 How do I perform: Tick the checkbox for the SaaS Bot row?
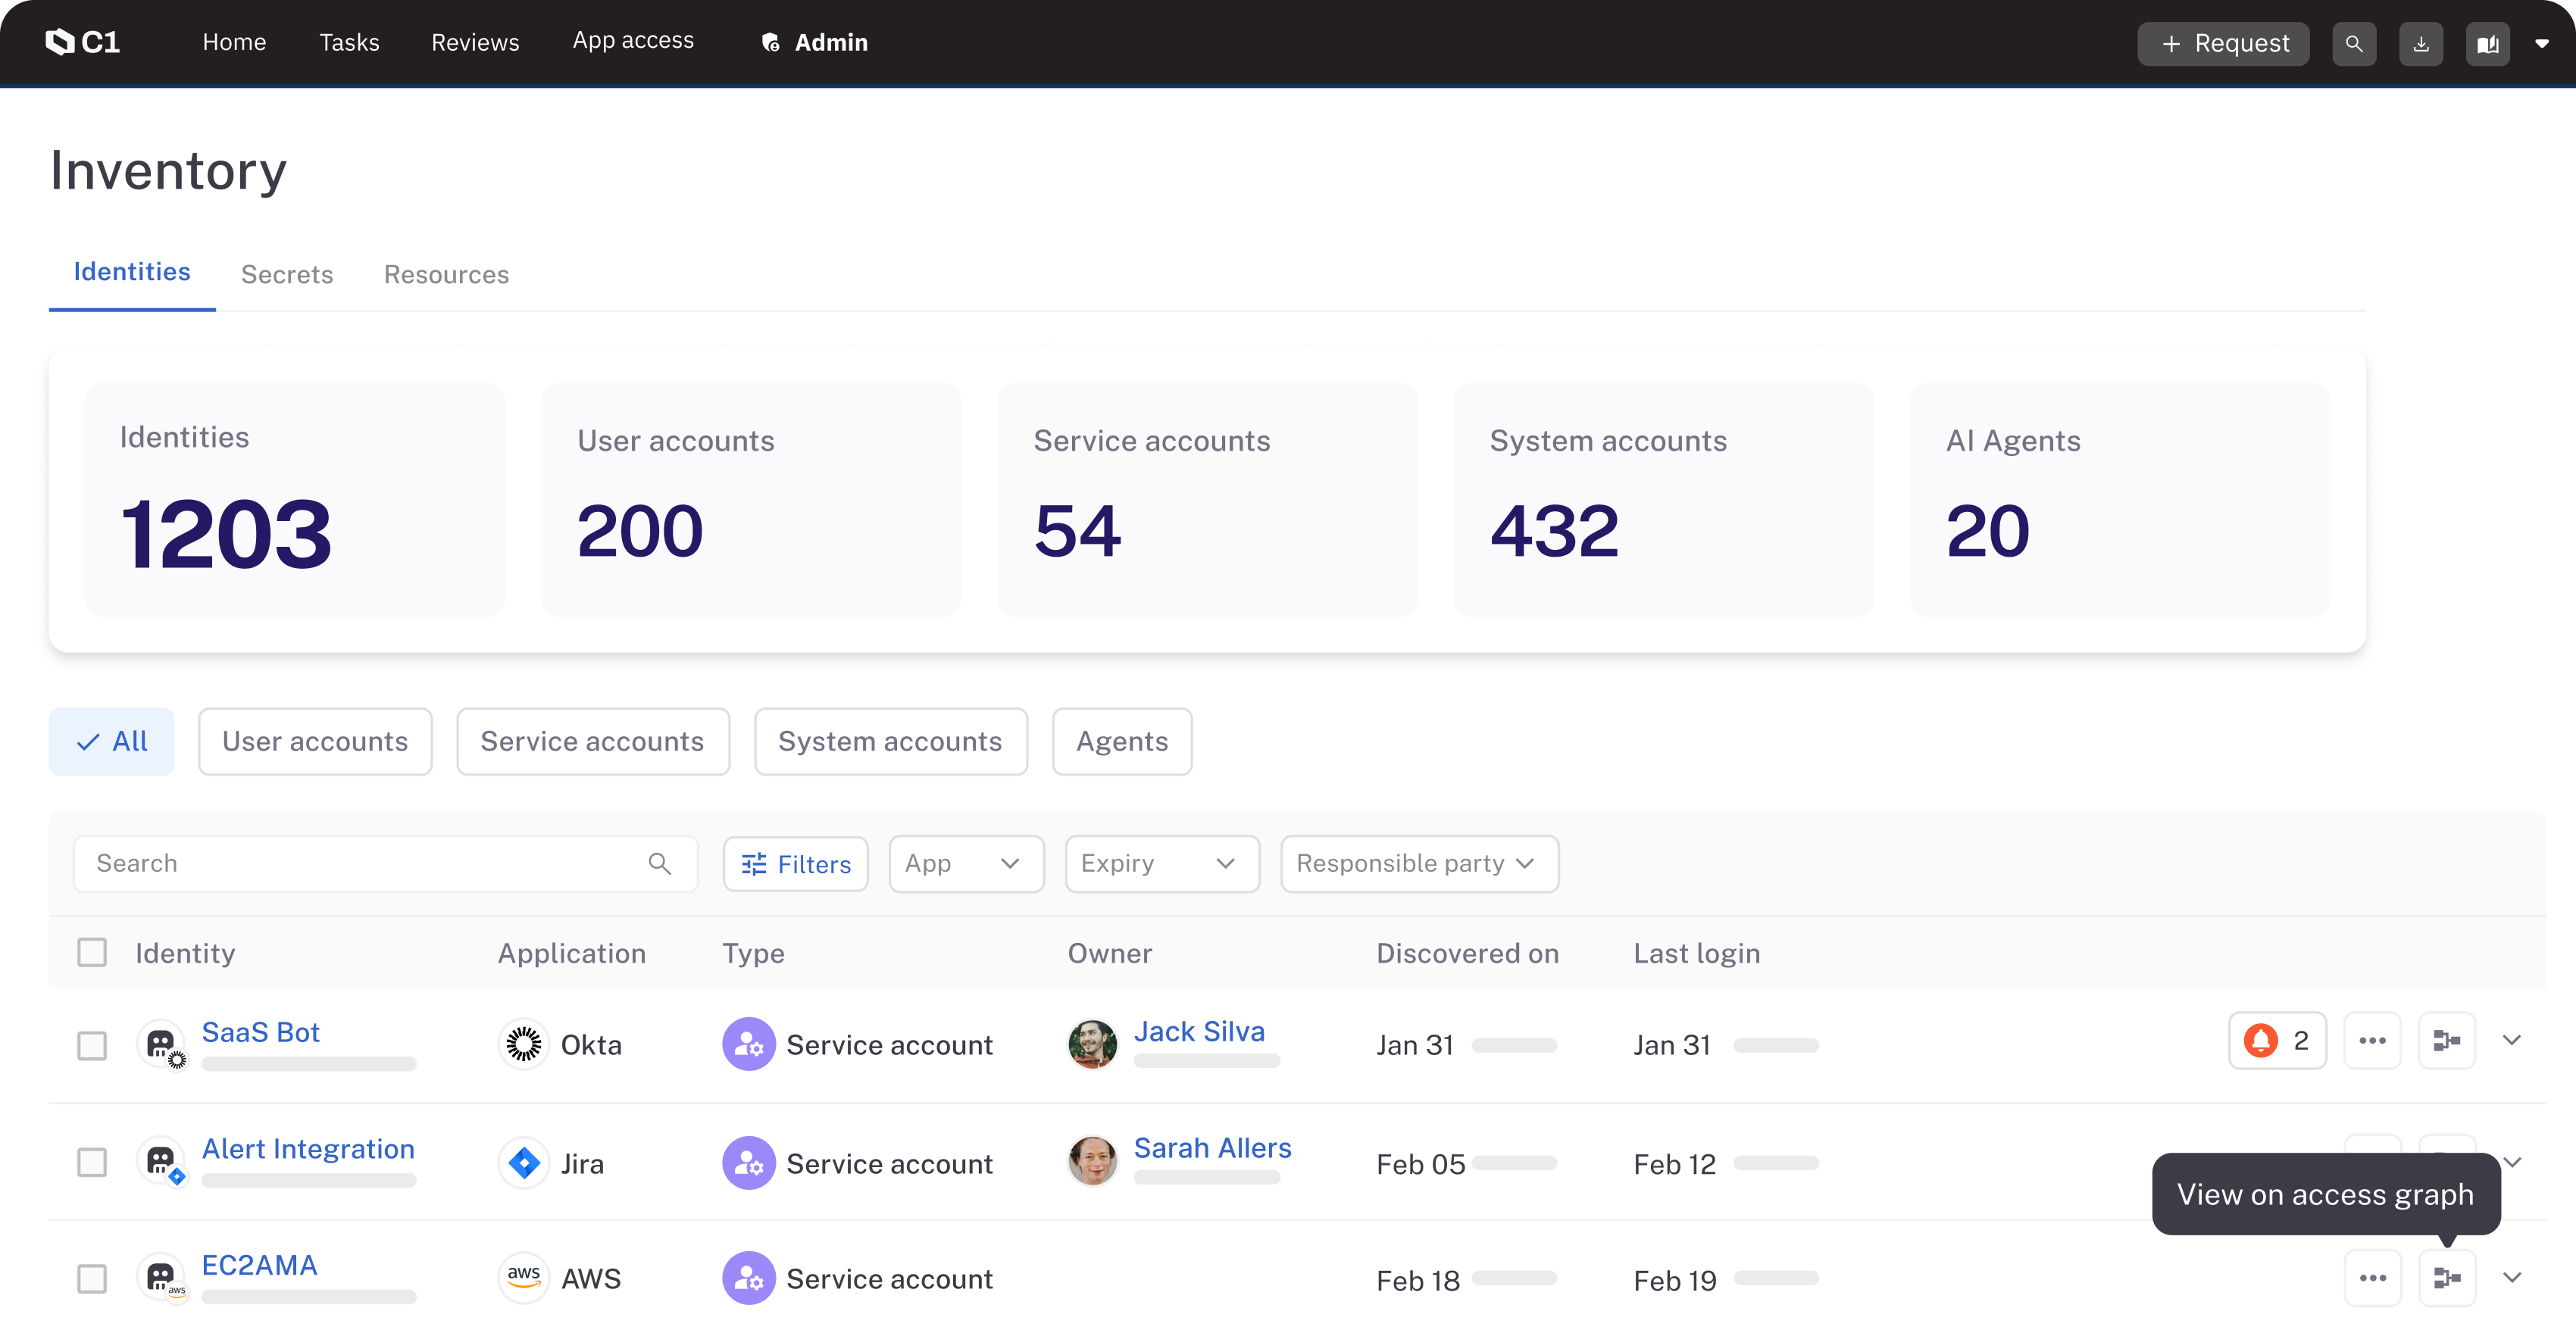tap(92, 1045)
